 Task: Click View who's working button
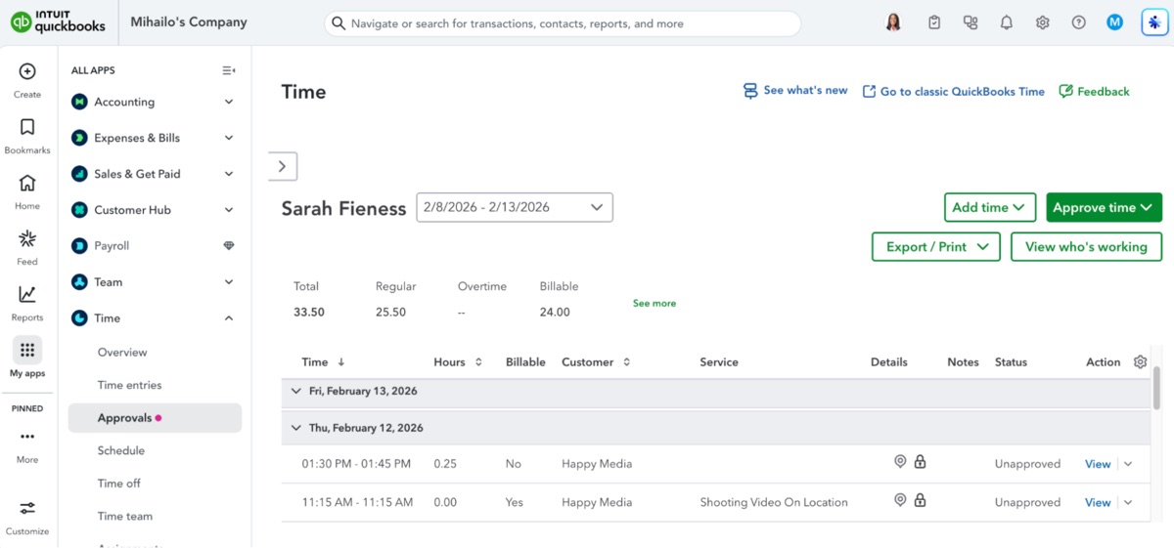(x=1086, y=247)
